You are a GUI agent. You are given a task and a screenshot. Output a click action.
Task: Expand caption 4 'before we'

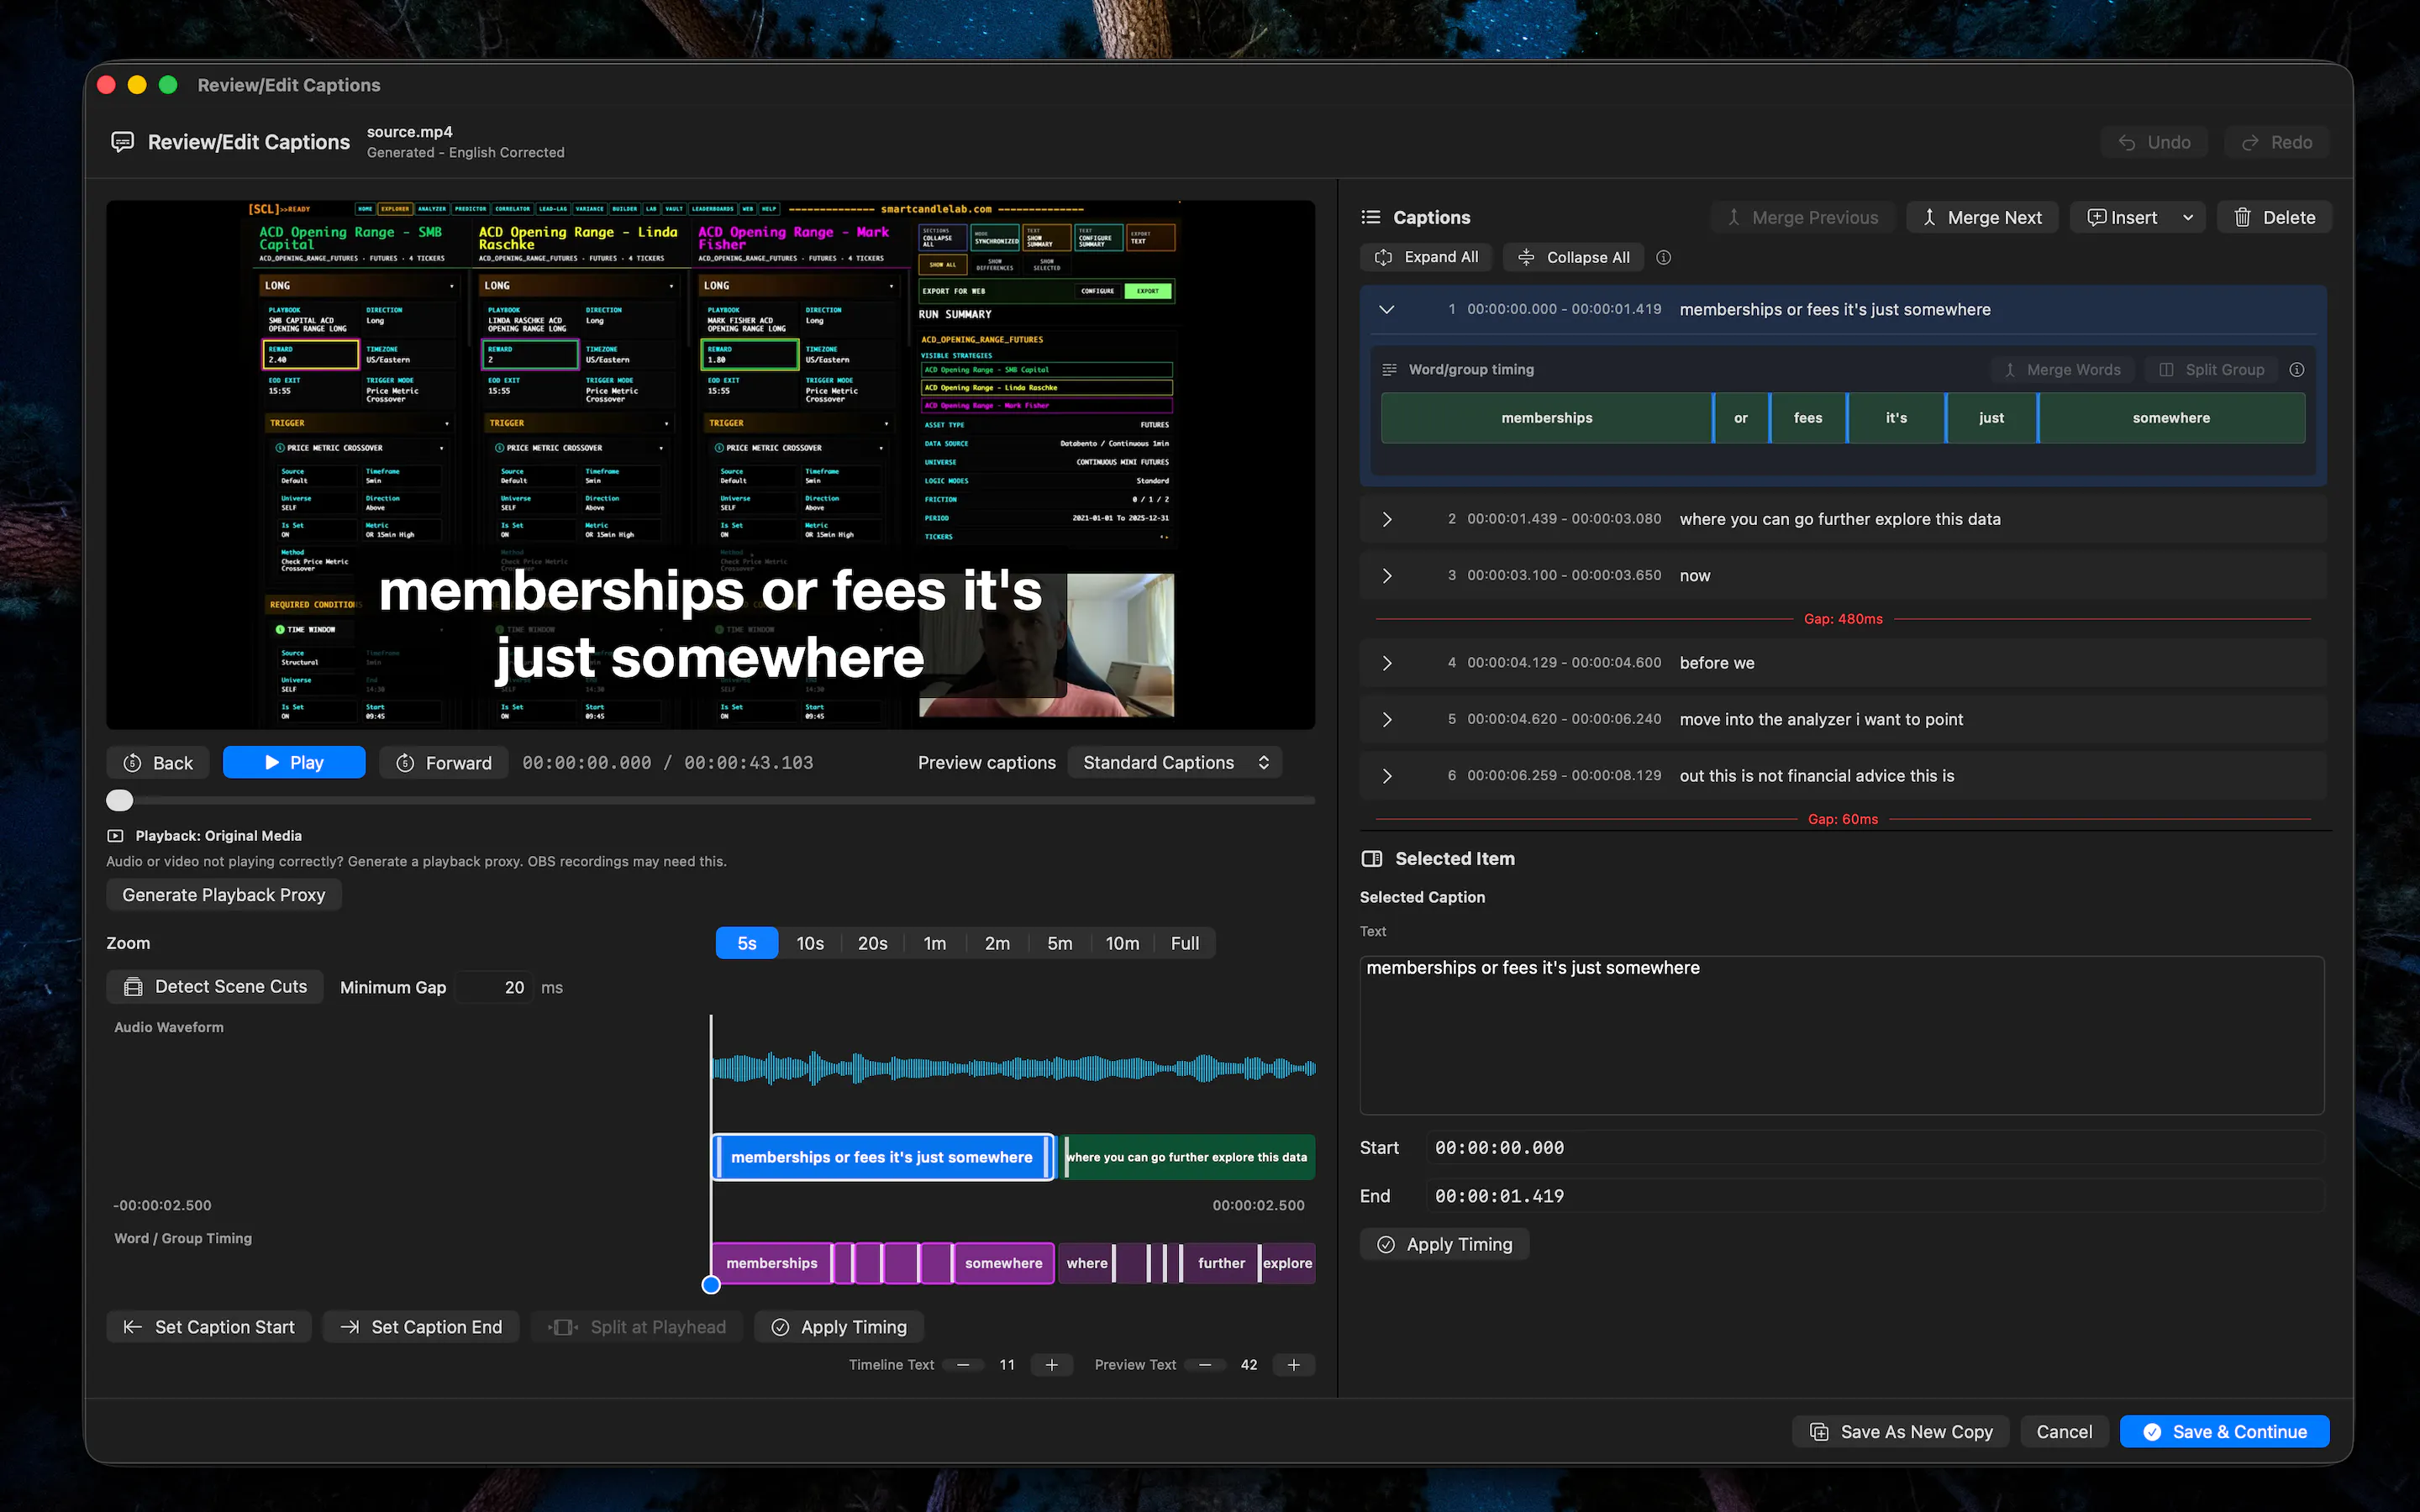tap(1386, 663)
